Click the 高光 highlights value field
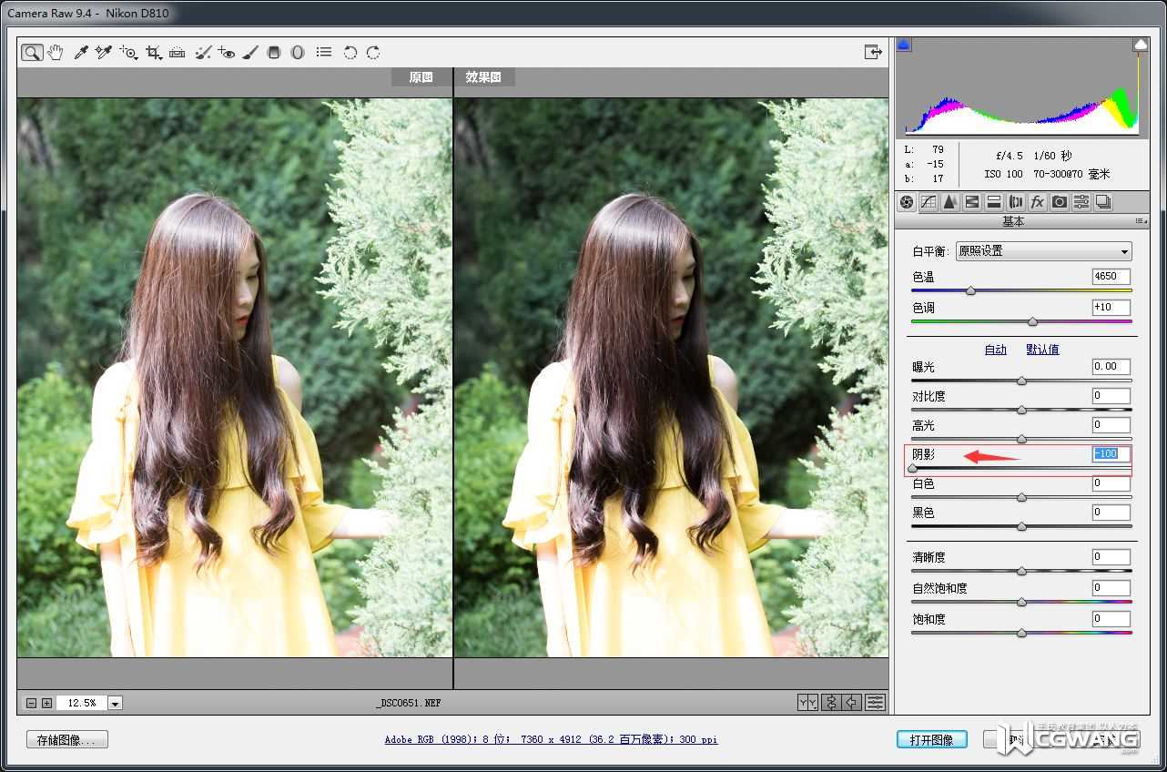Screen dimensions: 1167x772 [1111, 424]
